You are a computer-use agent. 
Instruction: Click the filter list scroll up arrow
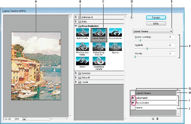click(125, 17)
